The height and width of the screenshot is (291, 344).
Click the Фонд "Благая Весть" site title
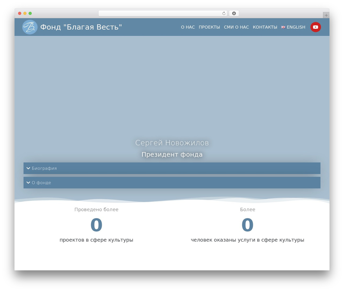coord(81,27)
